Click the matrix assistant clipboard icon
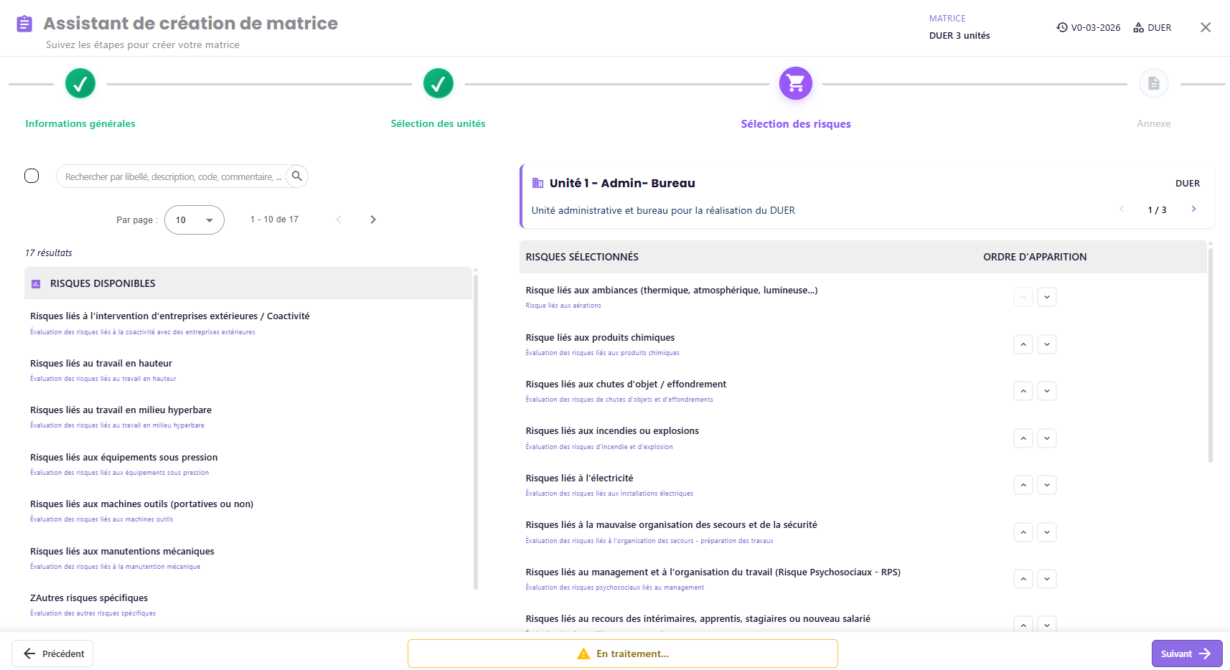 24,24
